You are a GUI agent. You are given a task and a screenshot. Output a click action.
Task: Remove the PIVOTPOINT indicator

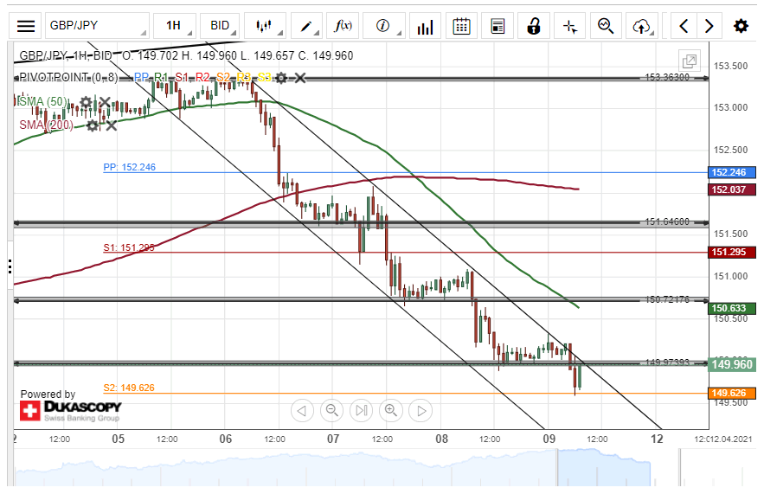click(299, 78)
